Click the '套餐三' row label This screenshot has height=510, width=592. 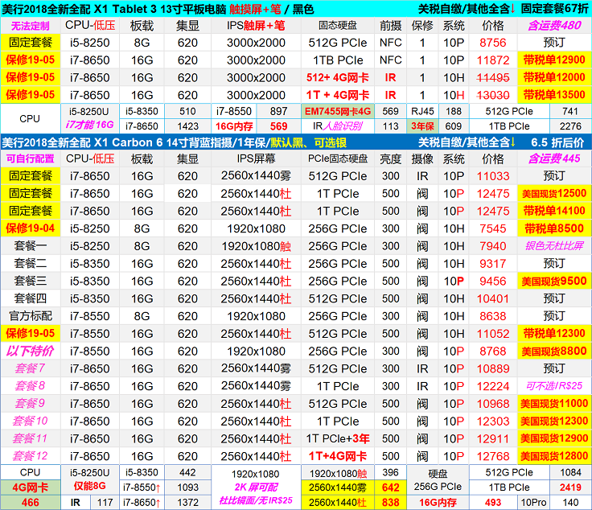[x=31, y=281]
